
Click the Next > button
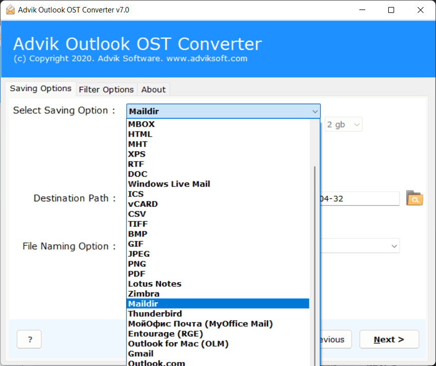(389, 339)
